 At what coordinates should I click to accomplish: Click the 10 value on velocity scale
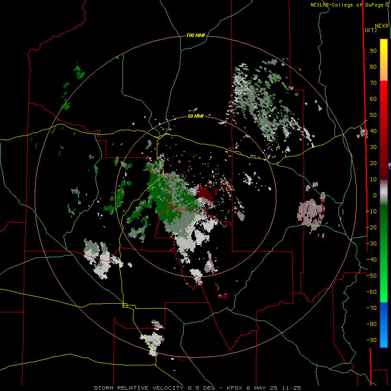[373, 179]
